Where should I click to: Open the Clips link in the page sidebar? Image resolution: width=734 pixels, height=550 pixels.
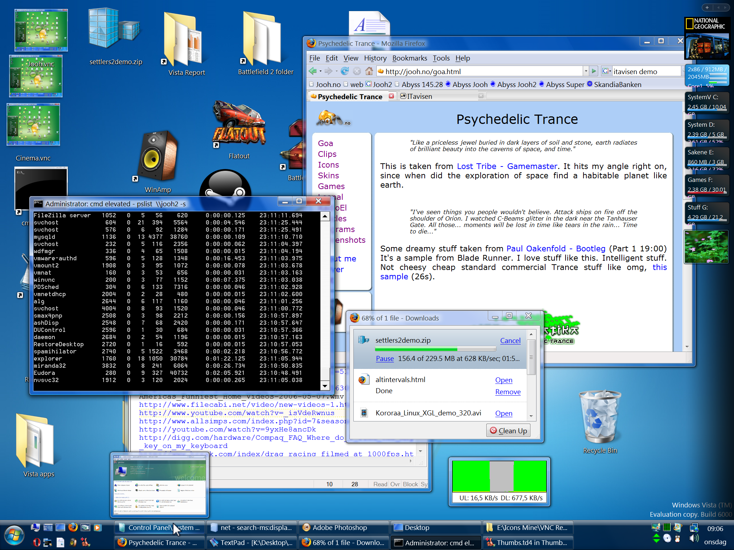tap(327, 154)
